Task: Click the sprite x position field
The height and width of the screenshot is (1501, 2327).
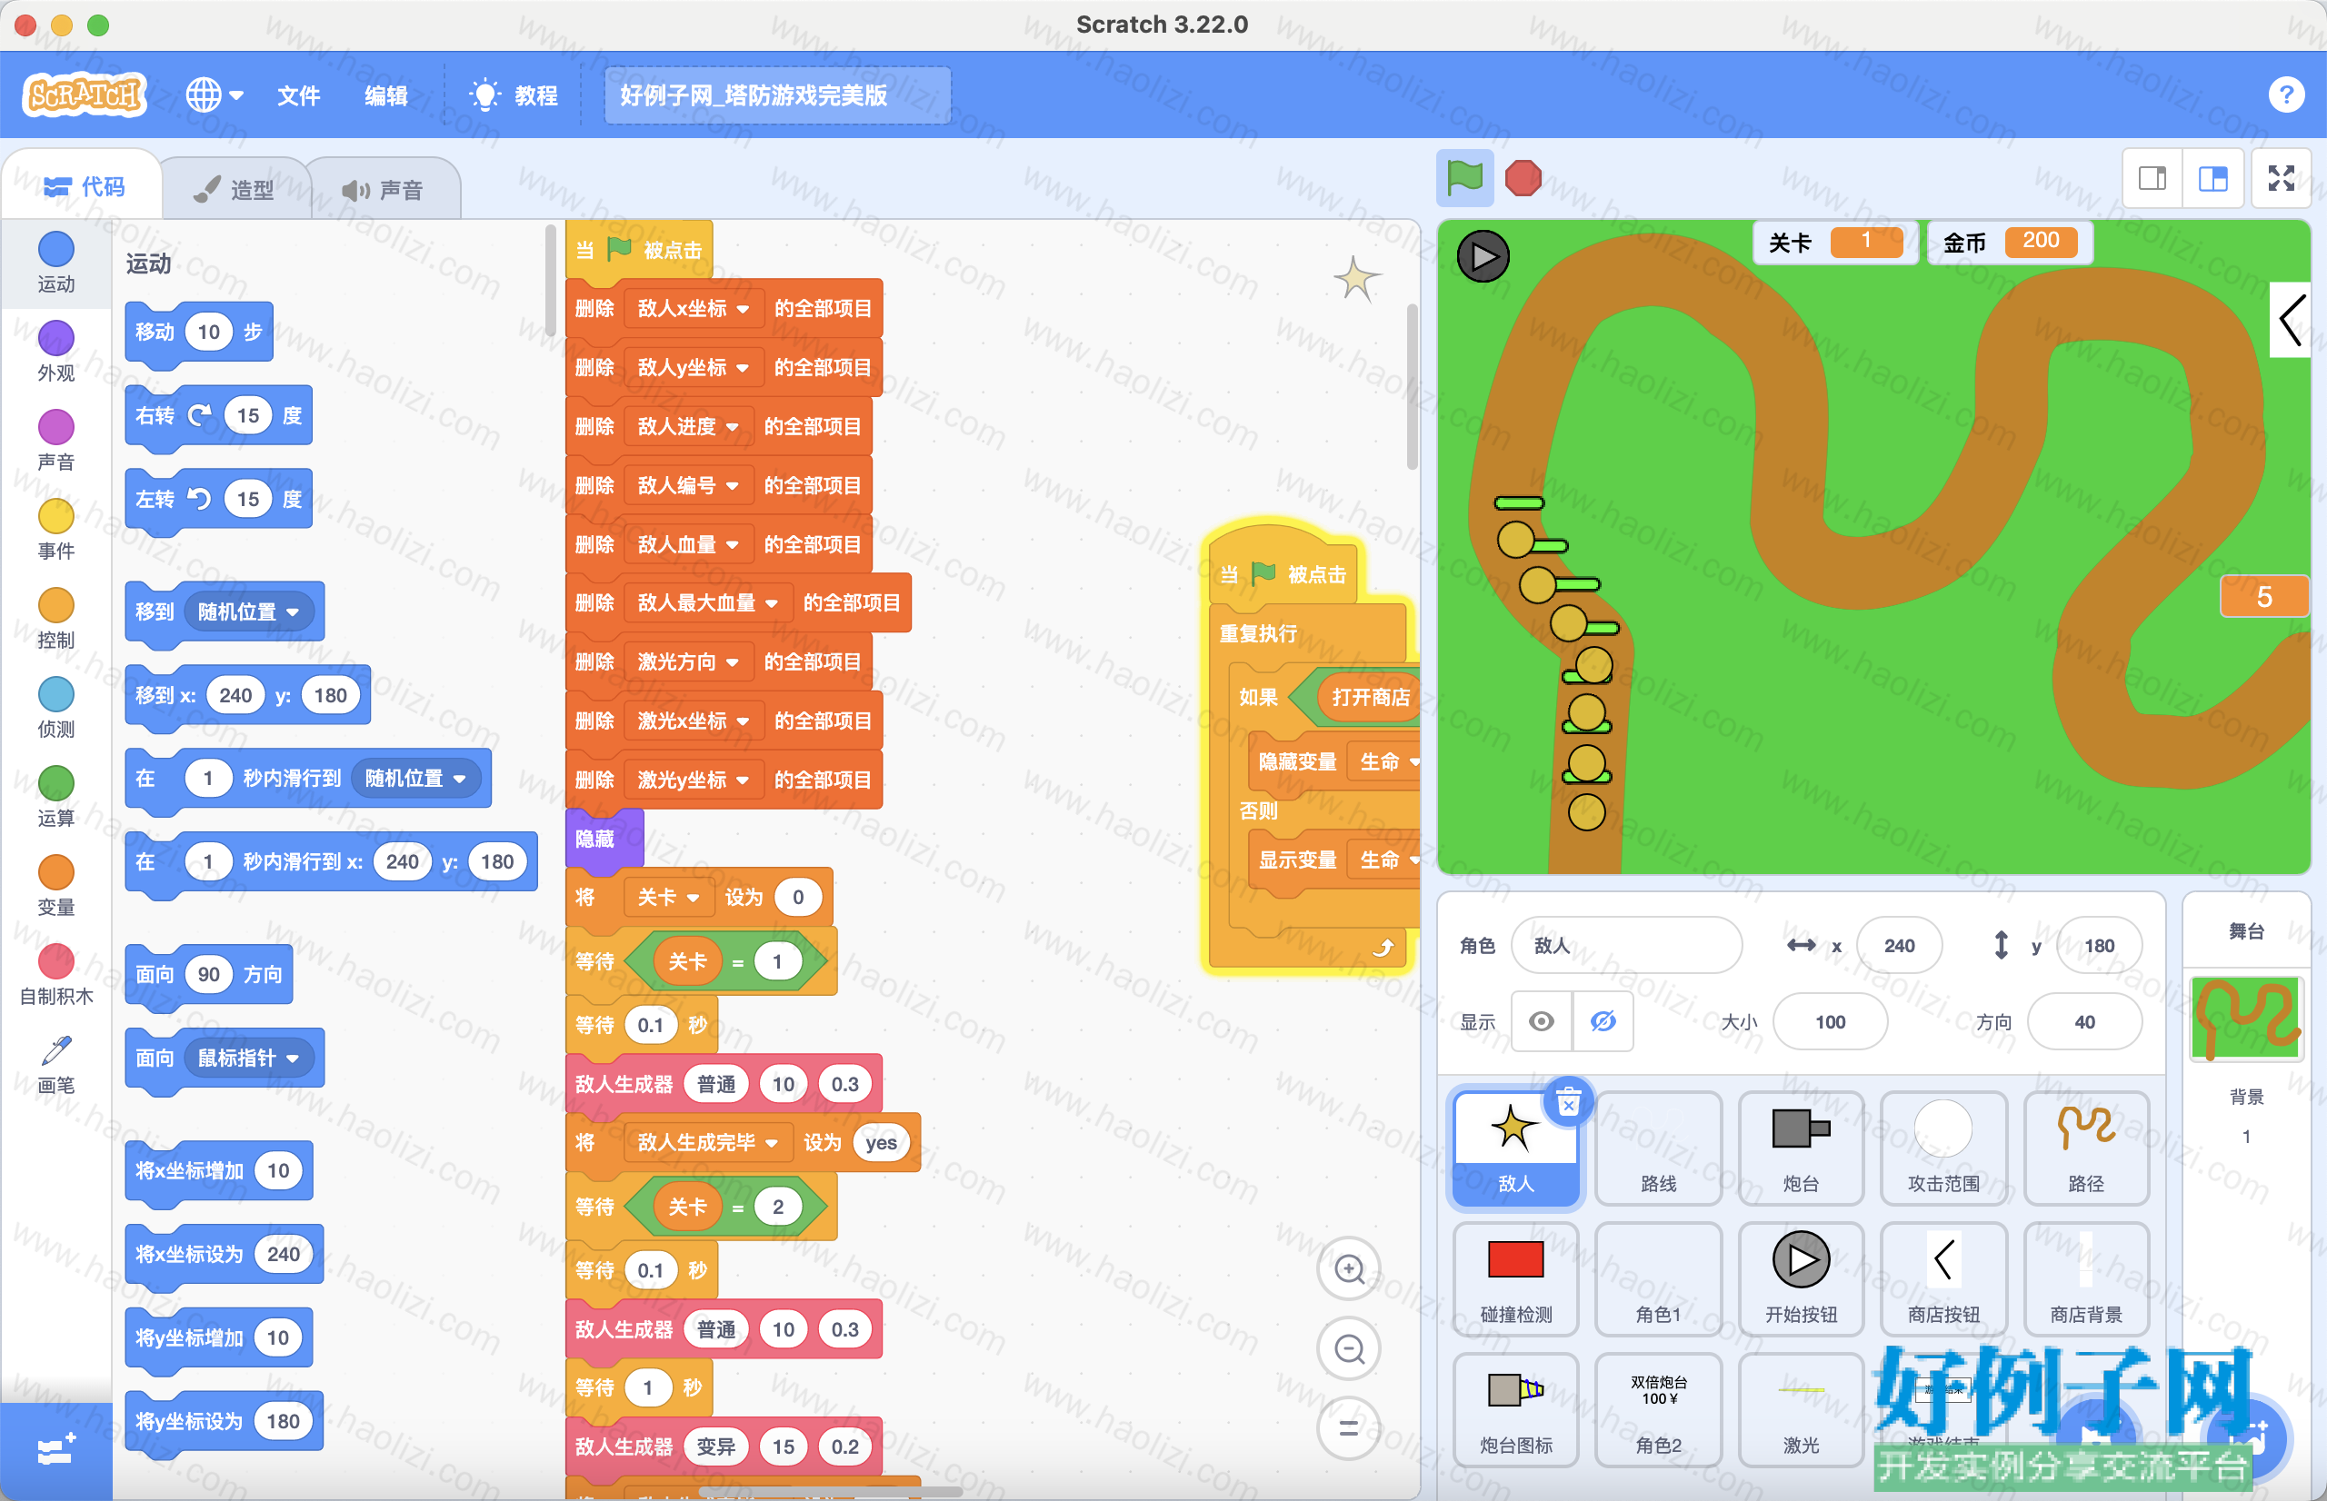Action: (x=1899, y=944)
